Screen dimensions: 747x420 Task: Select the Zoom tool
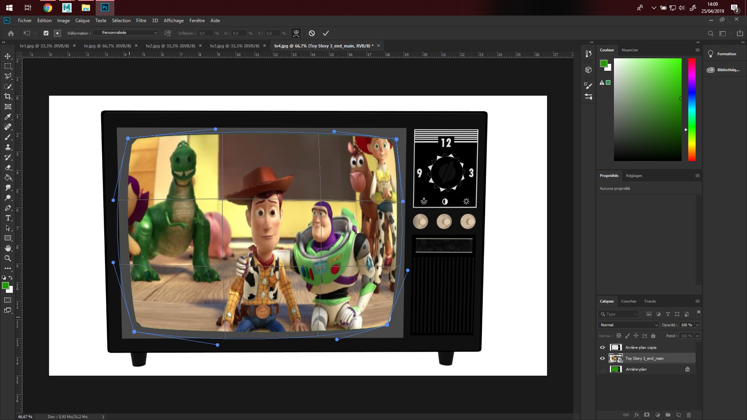click(x=8, y=258)
